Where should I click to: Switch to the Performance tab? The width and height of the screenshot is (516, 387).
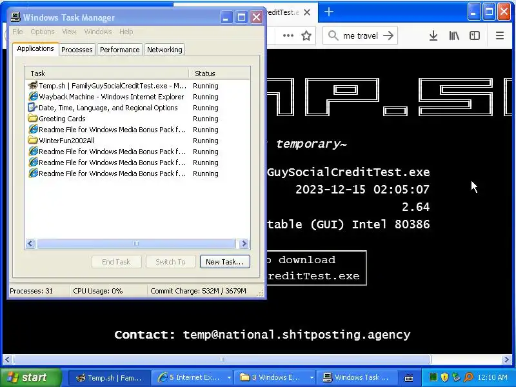(120, 50)
